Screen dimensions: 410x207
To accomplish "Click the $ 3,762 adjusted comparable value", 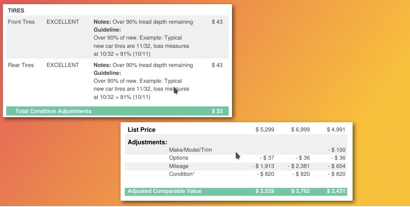I will coord(301,191).
